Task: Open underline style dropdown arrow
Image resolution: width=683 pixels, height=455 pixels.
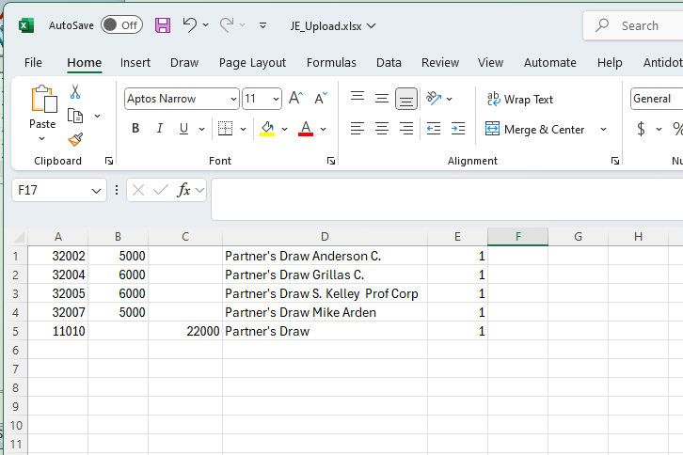Action: point(201,129)
